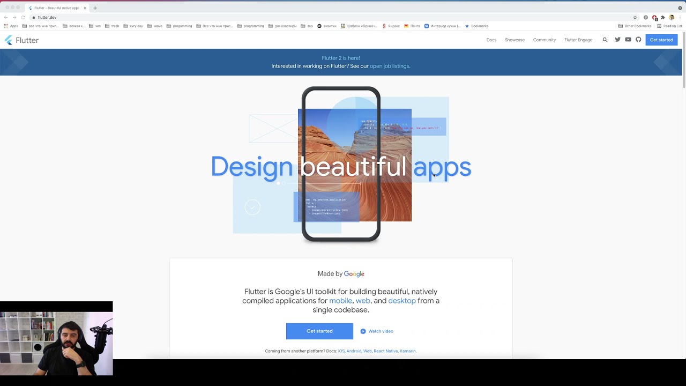The image size is (686, 386).
Task: Open the Flutter Engage menu item
Action: (578, 40)
